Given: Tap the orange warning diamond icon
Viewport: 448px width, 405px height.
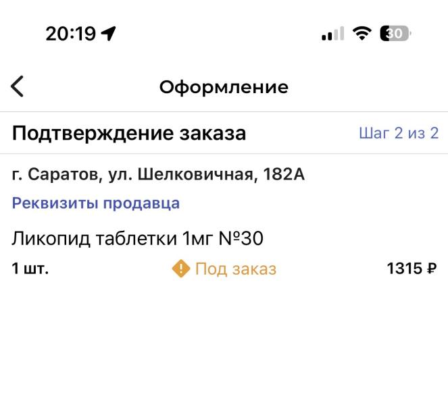Looking at the screenshot, I should point(181,269).
